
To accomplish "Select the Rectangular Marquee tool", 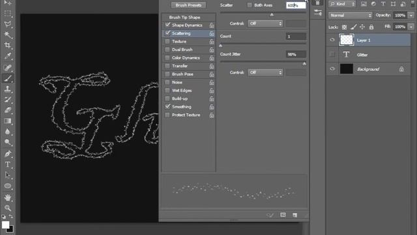I will pos(8,13).
